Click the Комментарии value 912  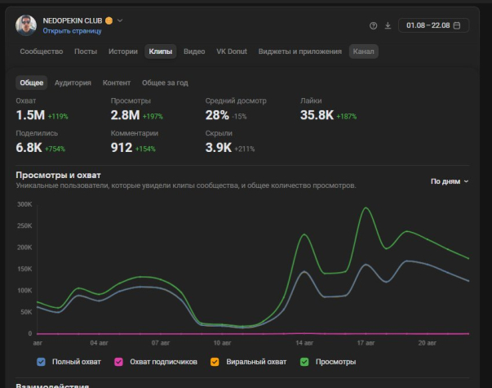[122, 147]
